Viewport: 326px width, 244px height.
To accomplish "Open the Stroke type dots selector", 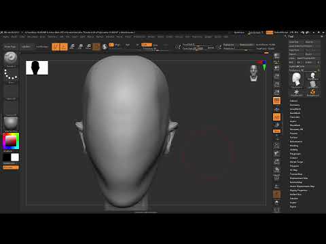I will [x=11, y=75].
